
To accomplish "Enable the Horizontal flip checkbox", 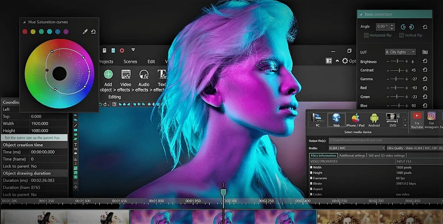I will pos(366,35).
